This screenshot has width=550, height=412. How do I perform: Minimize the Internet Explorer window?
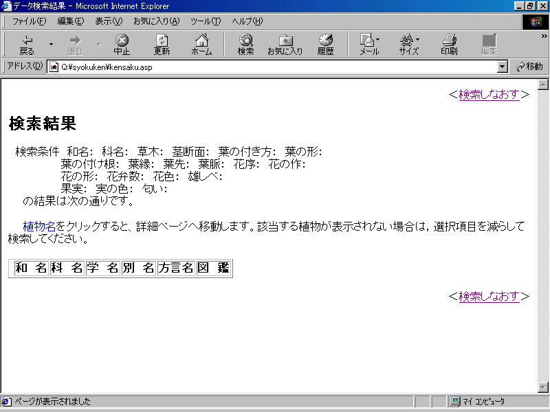coord(520,6)
